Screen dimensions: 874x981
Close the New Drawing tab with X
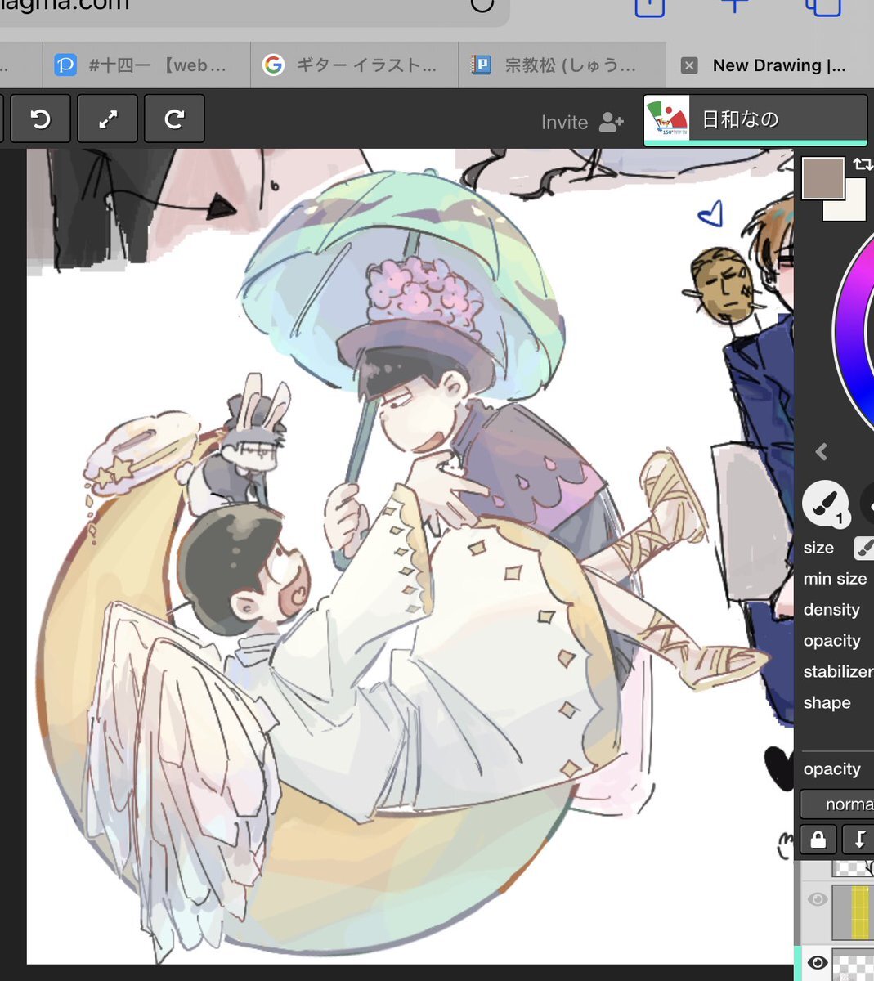(689, 65)
